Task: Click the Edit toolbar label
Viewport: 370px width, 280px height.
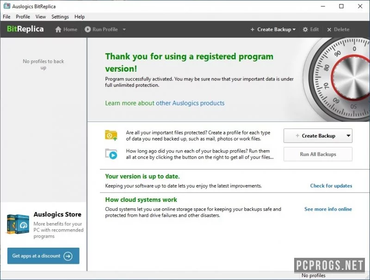Action: click(314, 30)
